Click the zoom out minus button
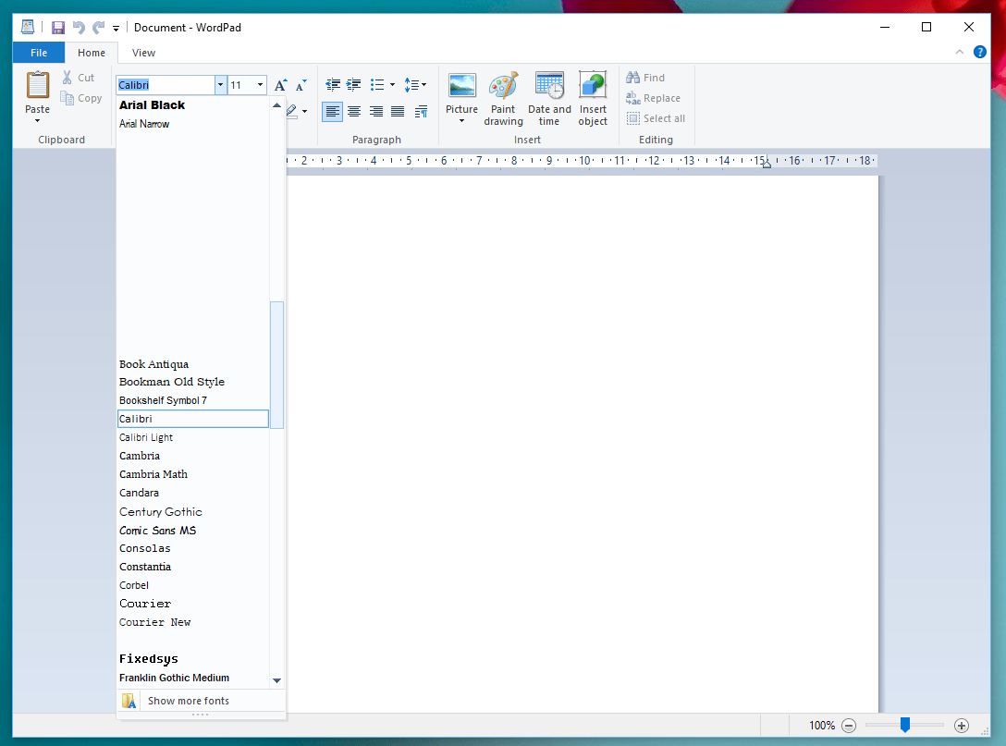The height and width of the screenshot is (746, 1006). tap(849, 726)
